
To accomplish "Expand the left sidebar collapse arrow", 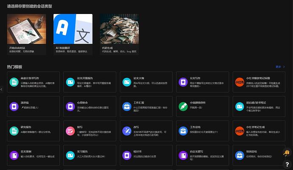I will tap(2, 89).
